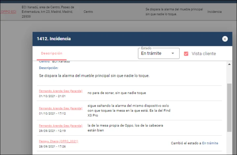The image size is (237, 155).
Task: Switch to the Descripción tab
Action: coord(51,53)
